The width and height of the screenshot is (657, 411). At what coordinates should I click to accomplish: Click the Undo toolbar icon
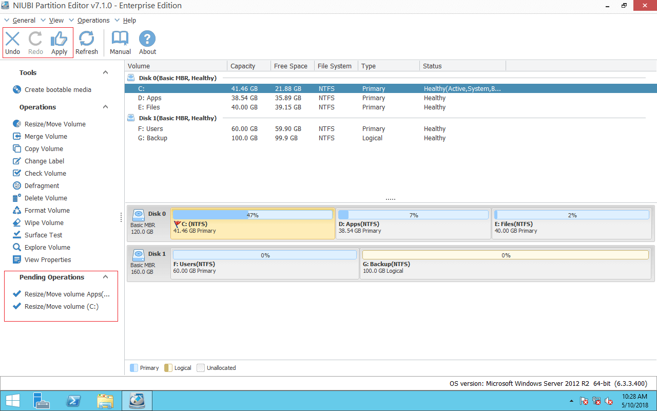(x=12, y=39)
